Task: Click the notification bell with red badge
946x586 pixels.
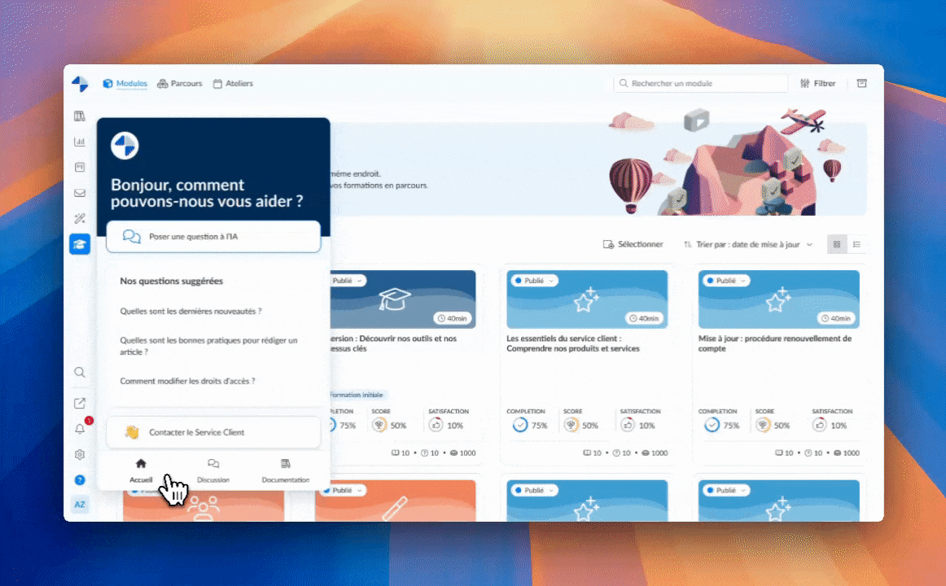Action: point(80,429)
